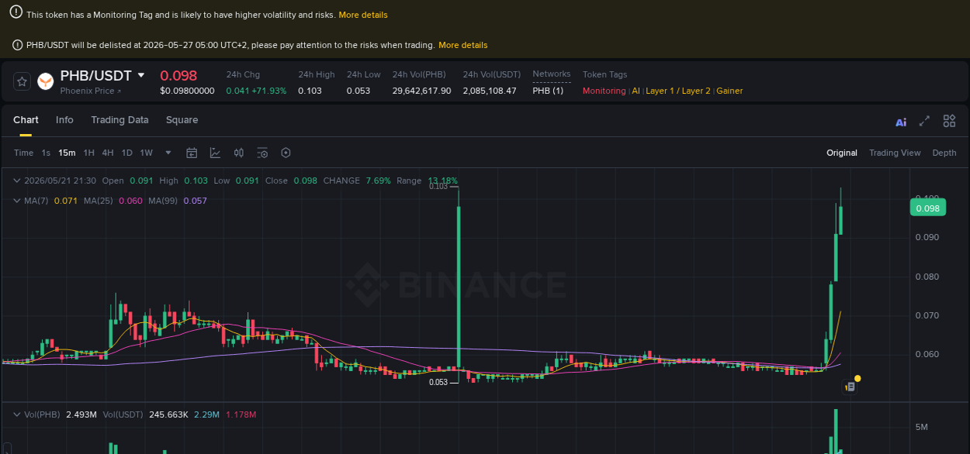Expand more time intervals dropdown arrow

tap(168, 153)
